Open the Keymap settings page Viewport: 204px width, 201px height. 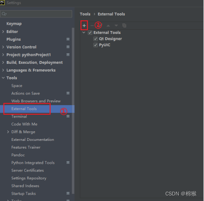tap(14, 24)
